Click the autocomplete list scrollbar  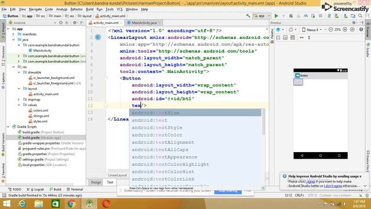point(263,122)
